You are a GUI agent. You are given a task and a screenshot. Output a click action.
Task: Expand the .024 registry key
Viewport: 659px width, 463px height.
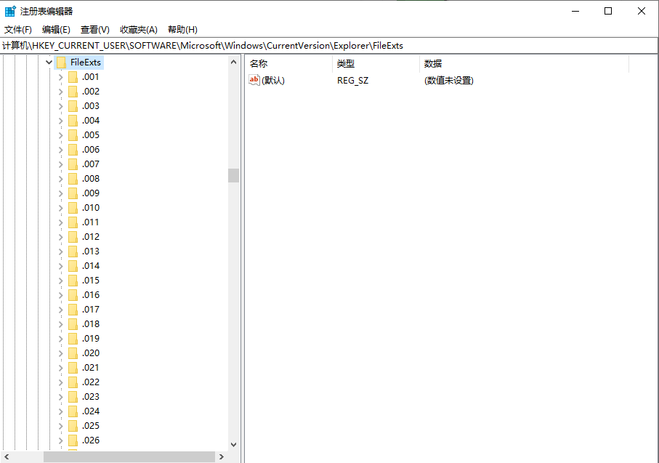pyautogui.click(x=60, y=411)
